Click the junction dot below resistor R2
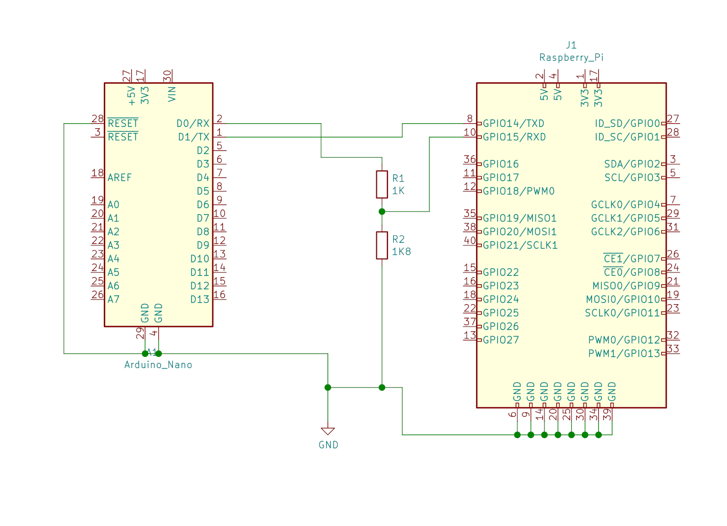 381,387
